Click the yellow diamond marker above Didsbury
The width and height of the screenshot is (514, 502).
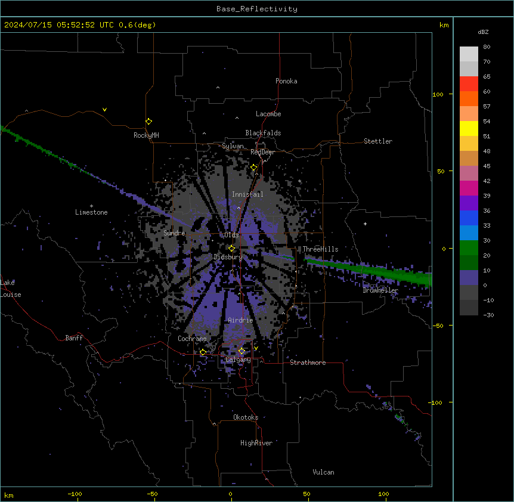coord(231,249)
